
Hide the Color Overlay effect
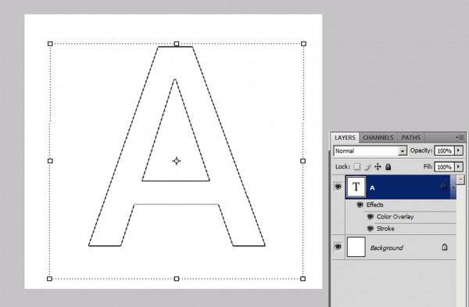tap(371, 216)
